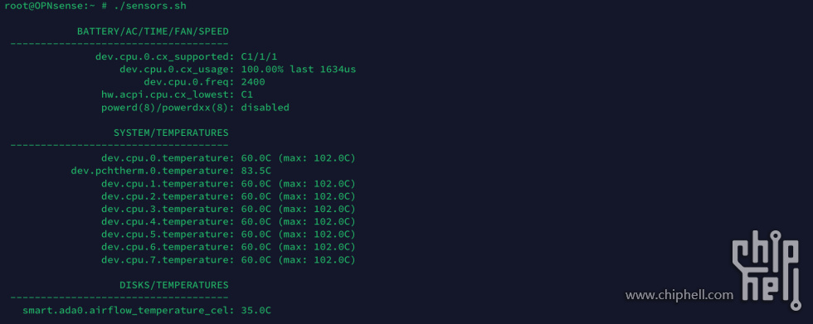This screenshot has width=813, height=324.
Task: Click the dev.cpu.0.cx_usage value 100.00%
Action: point(263,70)
